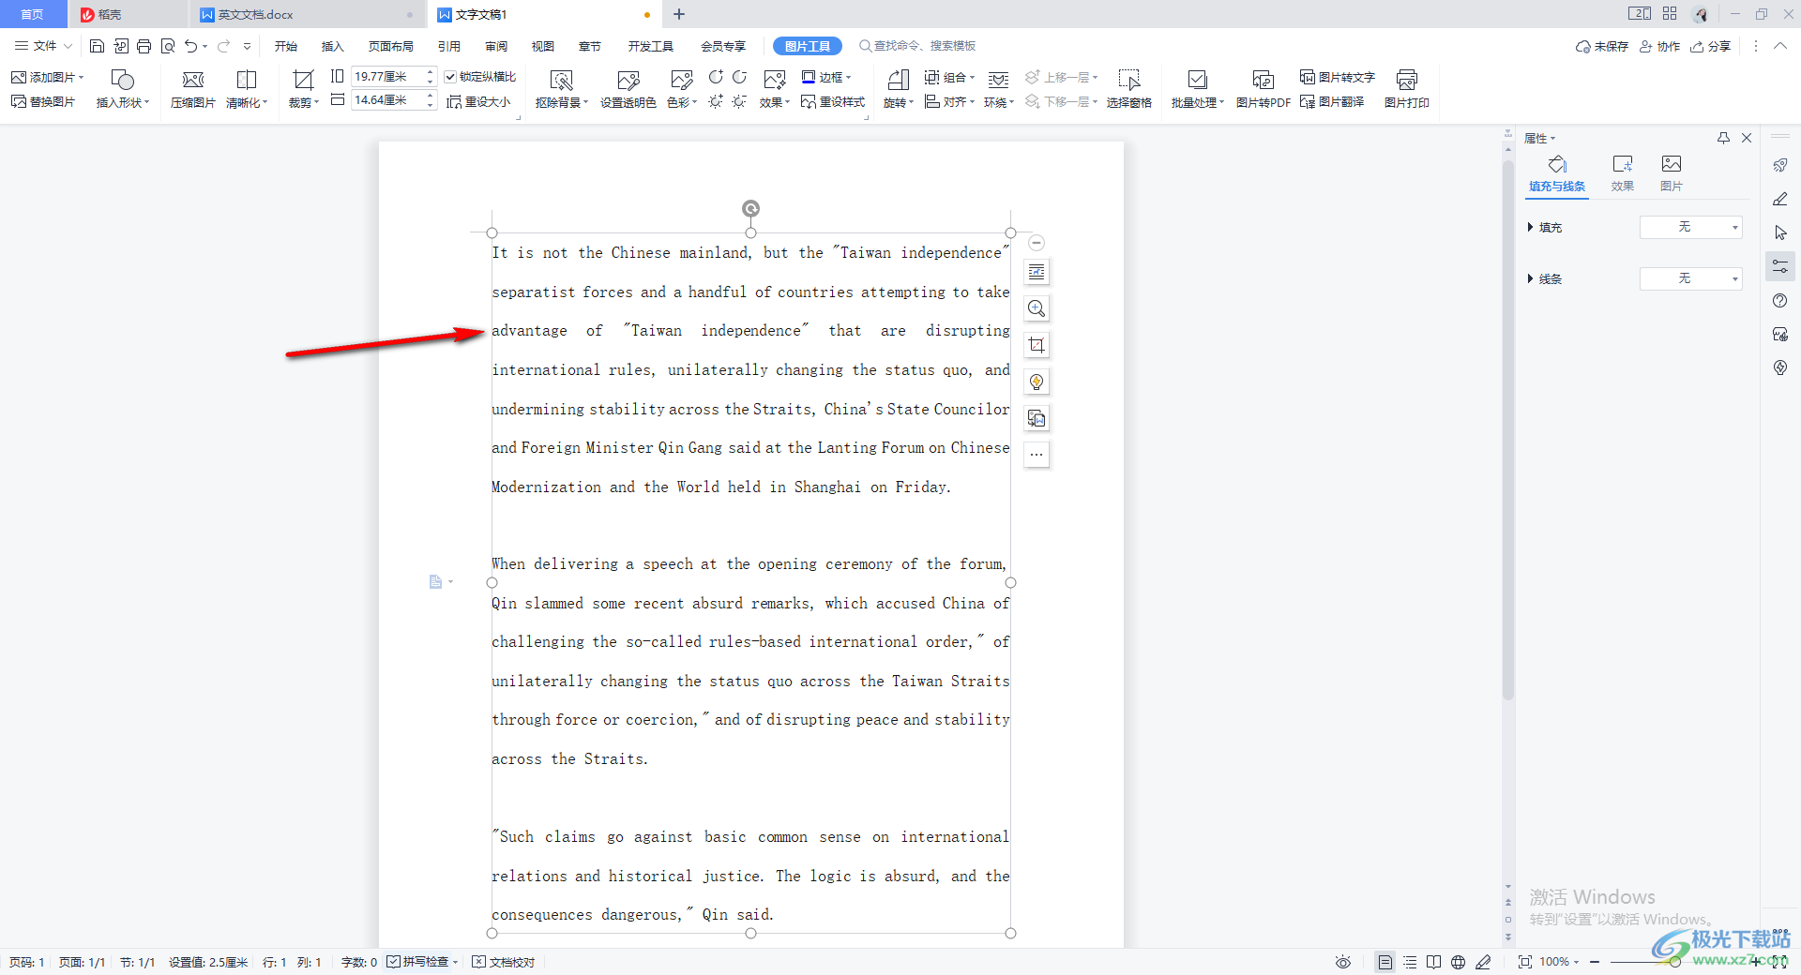Open the 对齐 align dropdown
Screen dimensions: 1801x975
949,101
